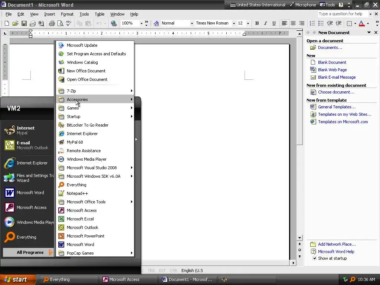Toggle Italic formatting
This screenshot has width=380, height=285.
tap(265, 23)
